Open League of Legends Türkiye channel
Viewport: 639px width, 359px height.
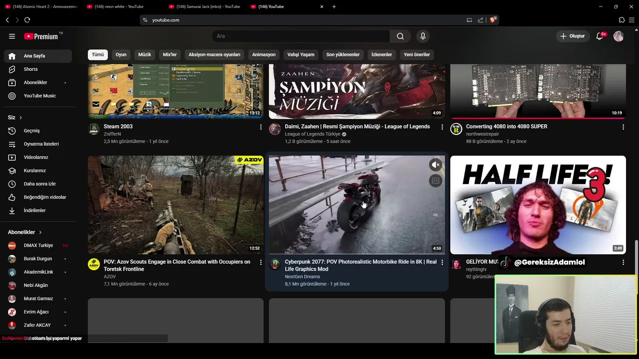click(313, 134)
